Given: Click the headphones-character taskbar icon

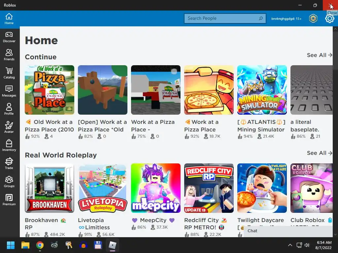Looking at the screenshot, I should tap(84, 245).
